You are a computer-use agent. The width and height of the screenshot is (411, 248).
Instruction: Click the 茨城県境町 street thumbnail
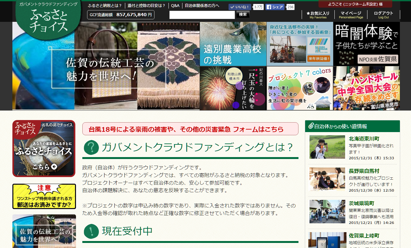pos(327,212)
